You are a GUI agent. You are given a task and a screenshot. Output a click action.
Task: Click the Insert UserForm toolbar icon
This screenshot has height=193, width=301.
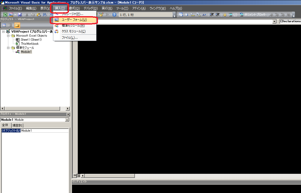pyautogui.click(x=11, y=15)
